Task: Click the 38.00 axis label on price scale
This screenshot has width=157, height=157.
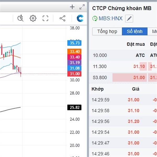Action: click(x=75, y=28)
